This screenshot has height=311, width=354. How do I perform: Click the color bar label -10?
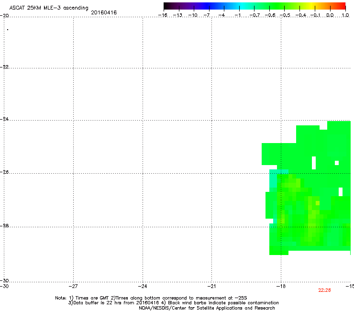(x=193, y=15)
